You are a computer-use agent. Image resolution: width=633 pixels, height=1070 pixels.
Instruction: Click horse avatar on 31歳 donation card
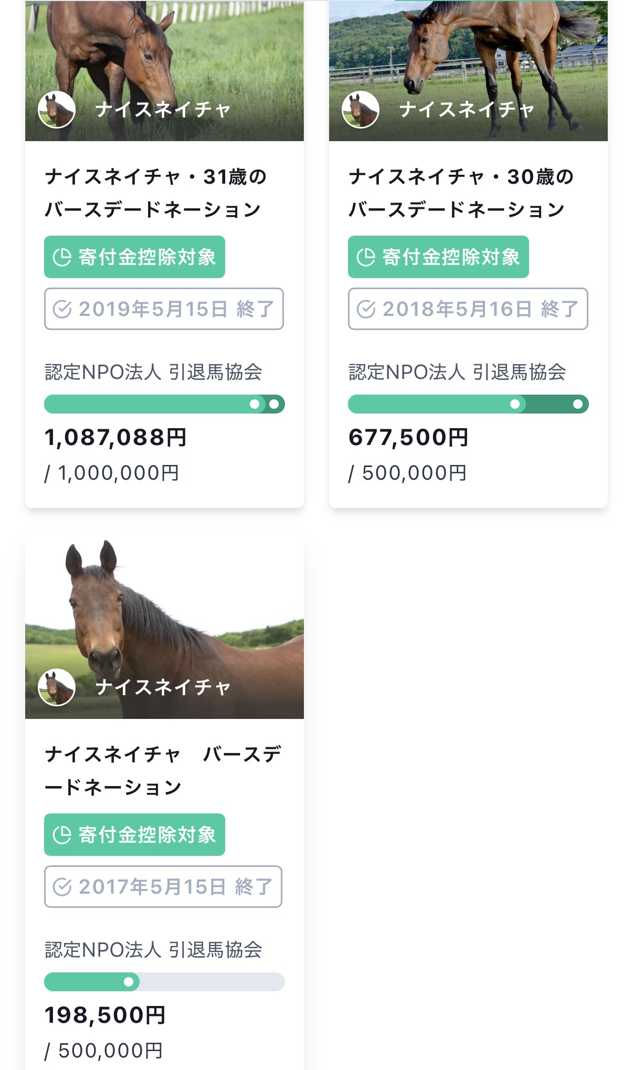(x=57, y=110)
